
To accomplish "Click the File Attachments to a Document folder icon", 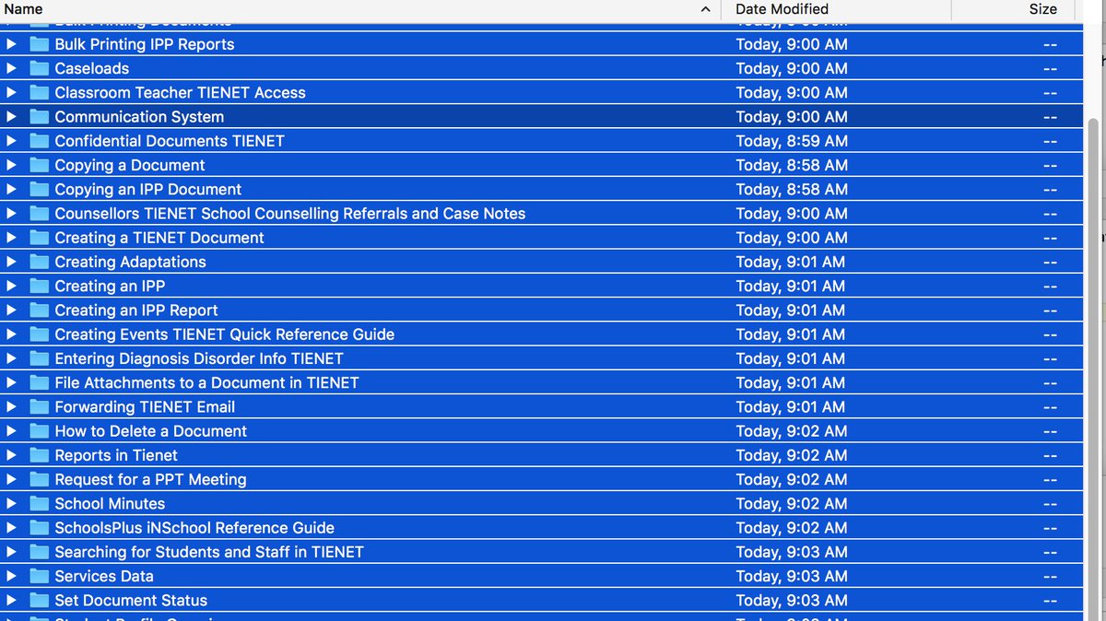I will pos(39,382).
